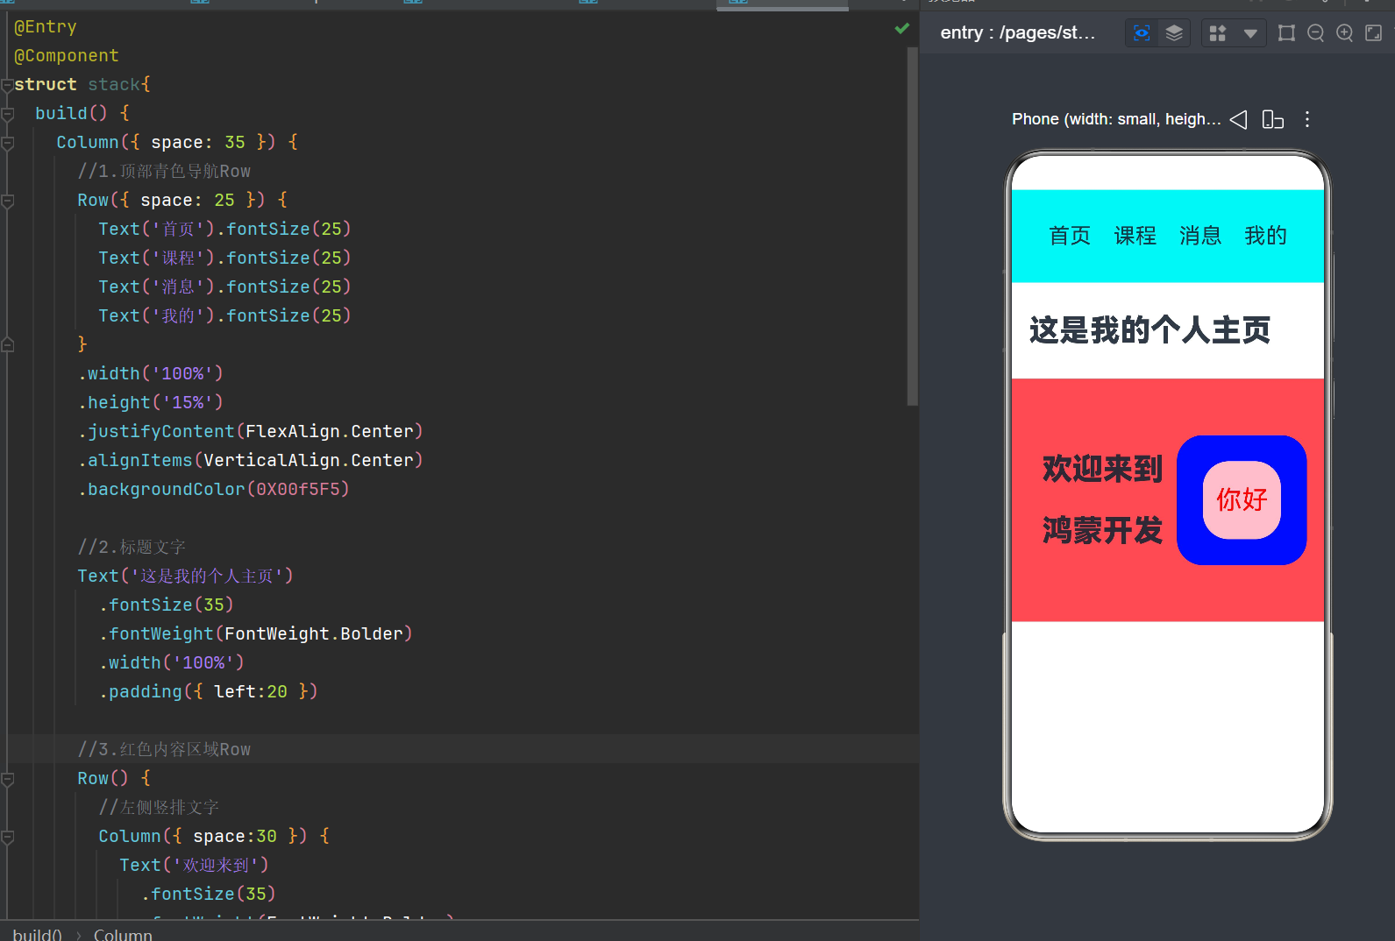1395x941 pixels.
Task: Click 'Text('消息').fontSize(25)' code line
Action: click(x=224, y=287)
